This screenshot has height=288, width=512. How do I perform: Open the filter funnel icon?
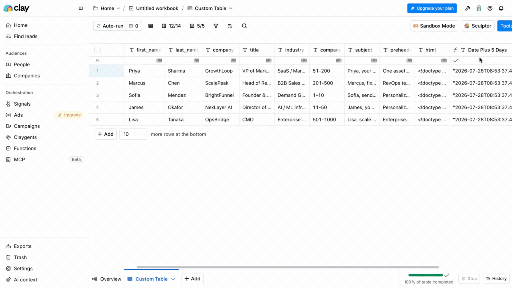216,26
